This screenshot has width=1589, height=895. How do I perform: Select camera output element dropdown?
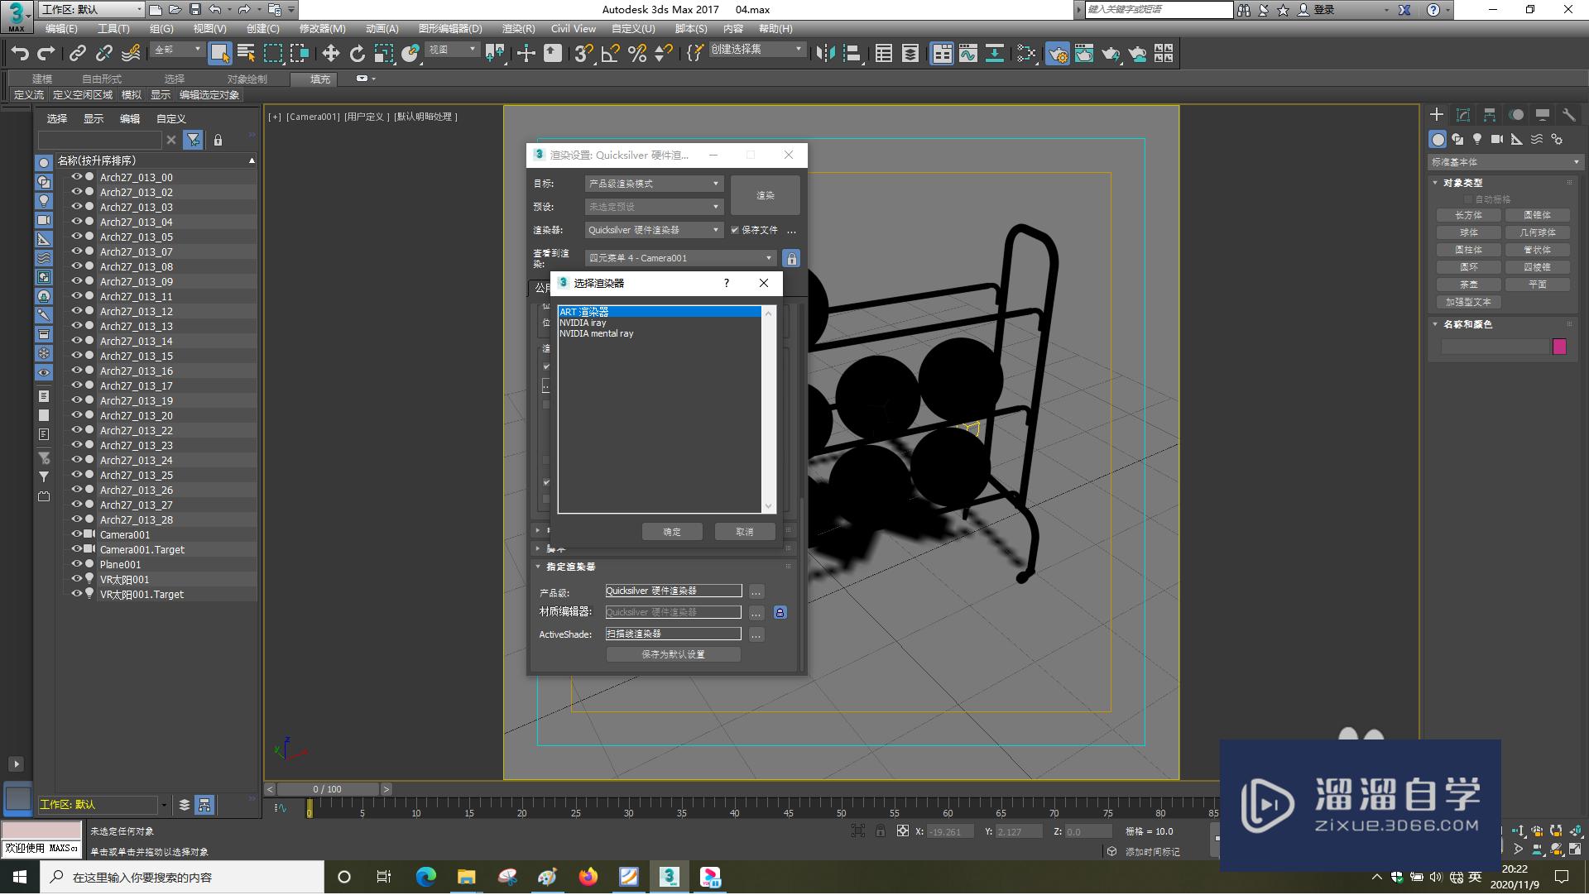675,257
